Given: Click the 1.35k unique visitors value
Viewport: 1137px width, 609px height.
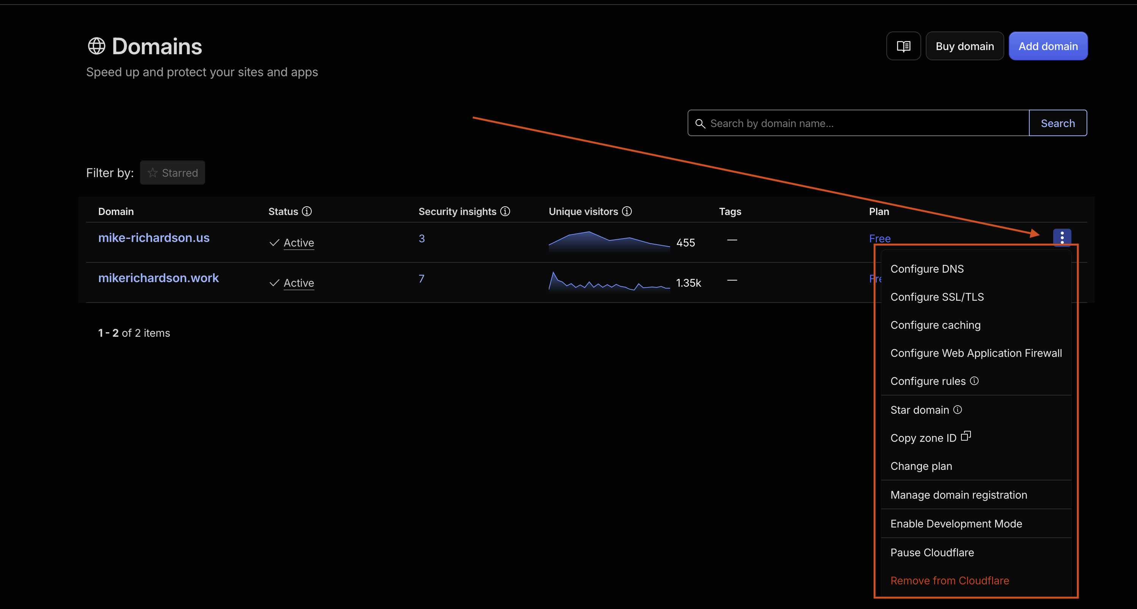Looking at the screenshot, I should (x=689, y=283).
